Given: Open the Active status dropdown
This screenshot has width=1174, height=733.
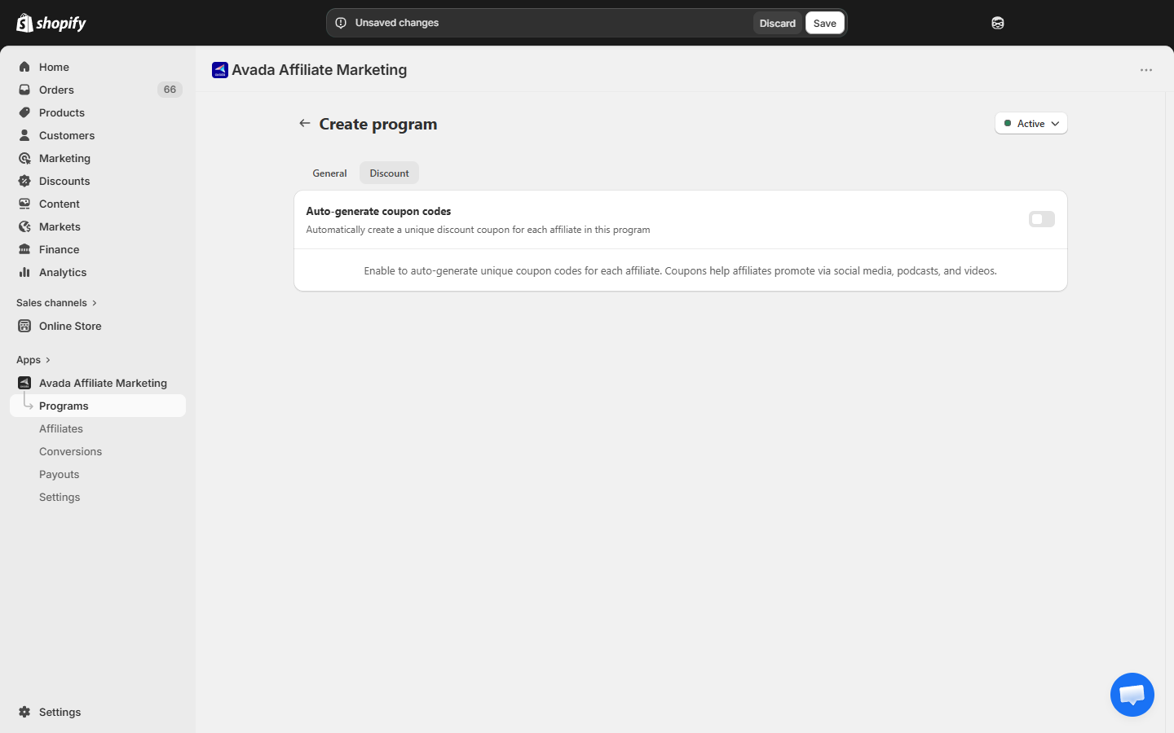Looking at the screenshot, I should click(1031, 123).
